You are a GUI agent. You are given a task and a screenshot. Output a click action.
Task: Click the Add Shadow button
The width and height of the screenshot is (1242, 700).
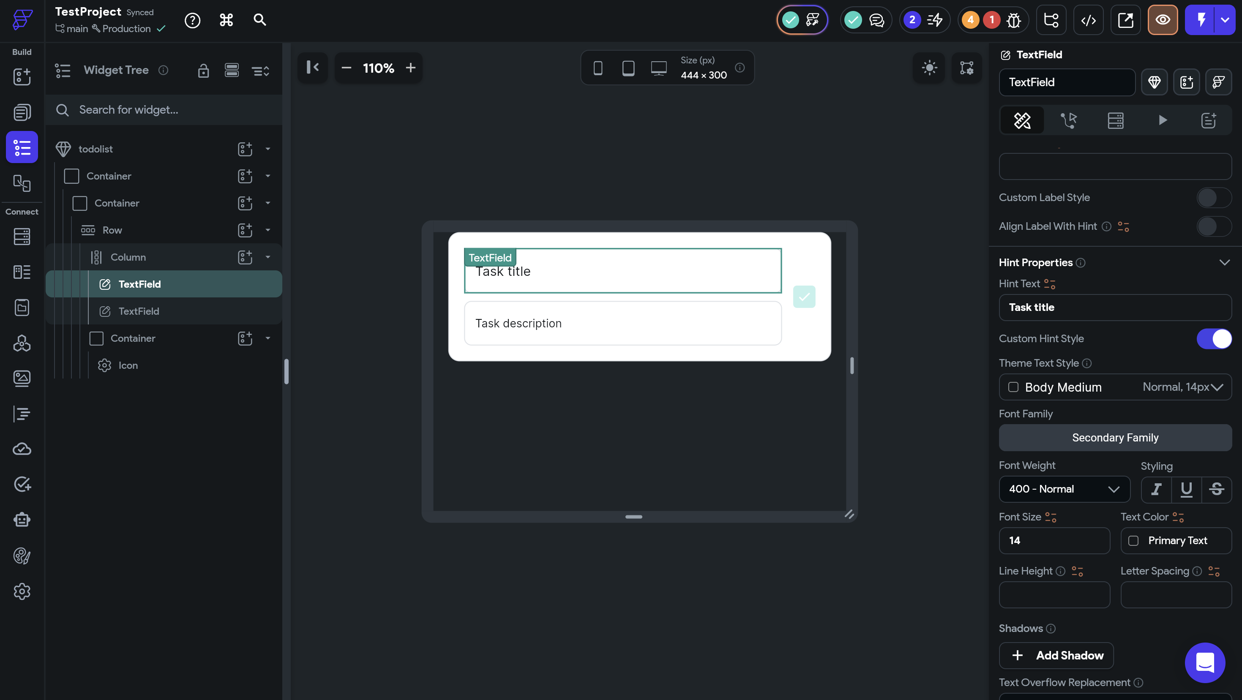coord(1056,655)
